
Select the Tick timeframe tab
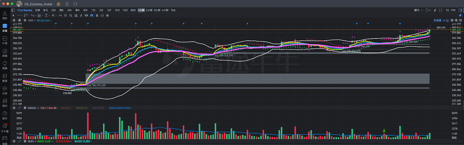point(173,10)
